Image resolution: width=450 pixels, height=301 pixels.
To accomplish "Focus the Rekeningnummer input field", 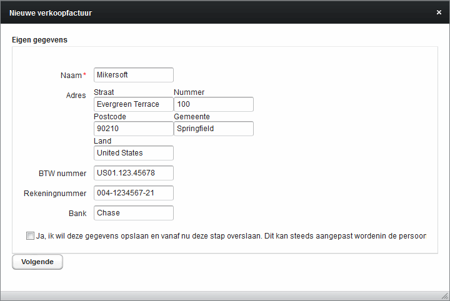I will click(x=134, y=193).
